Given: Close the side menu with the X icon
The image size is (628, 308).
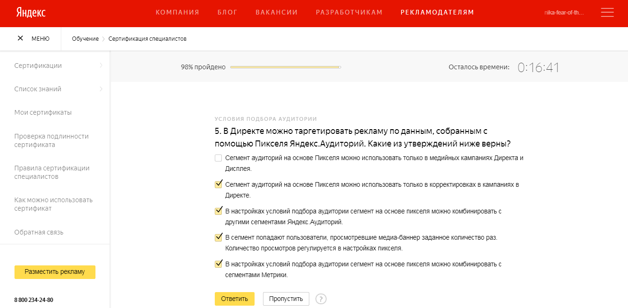Looking at the screenshot, I should click(x=21, y=38).
